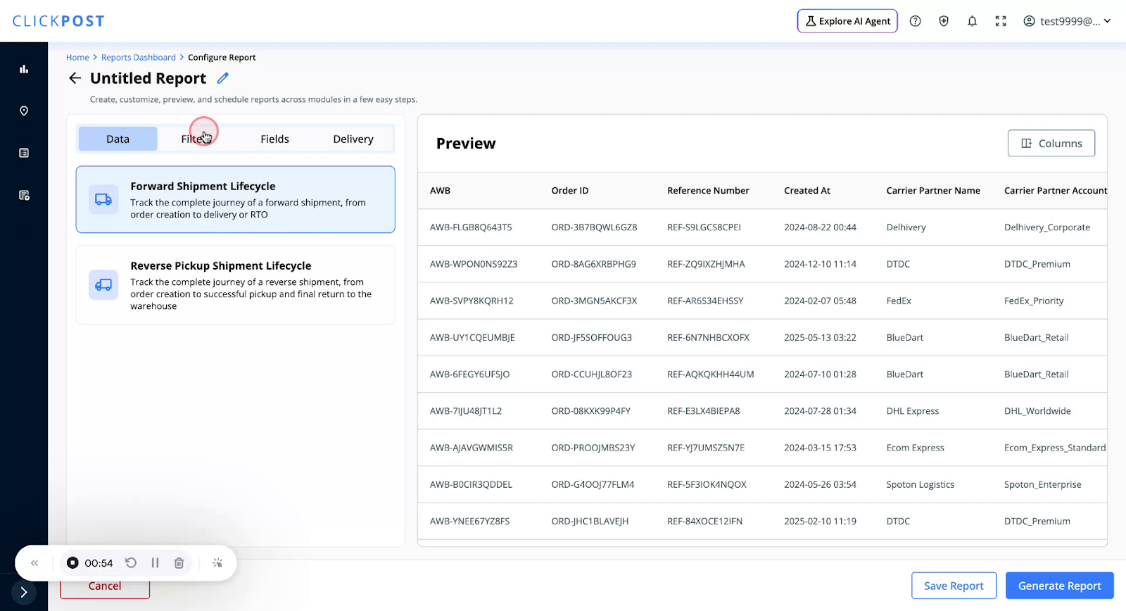Viewport: 1126px width, 611px height.
Task: Open the test9999 user account dropdown
Action: tap(1068, 21)
